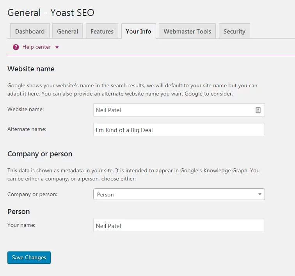Screen dimensions: 295x276
Task: Click the 'Website name:' field label
Action: (26, 109)
